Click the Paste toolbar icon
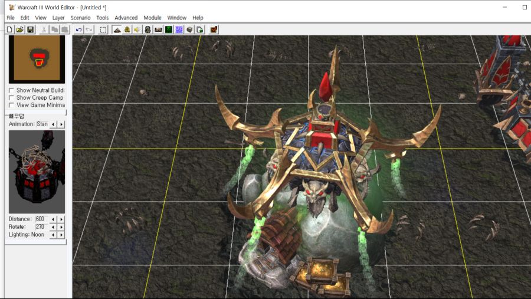Image resolution: width=531 pixels, height=299 pixels. 65,30
